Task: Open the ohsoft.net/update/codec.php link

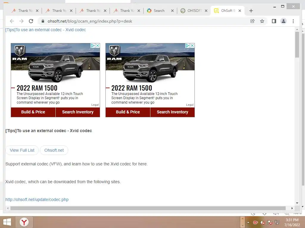Action: tap(37, 199)
